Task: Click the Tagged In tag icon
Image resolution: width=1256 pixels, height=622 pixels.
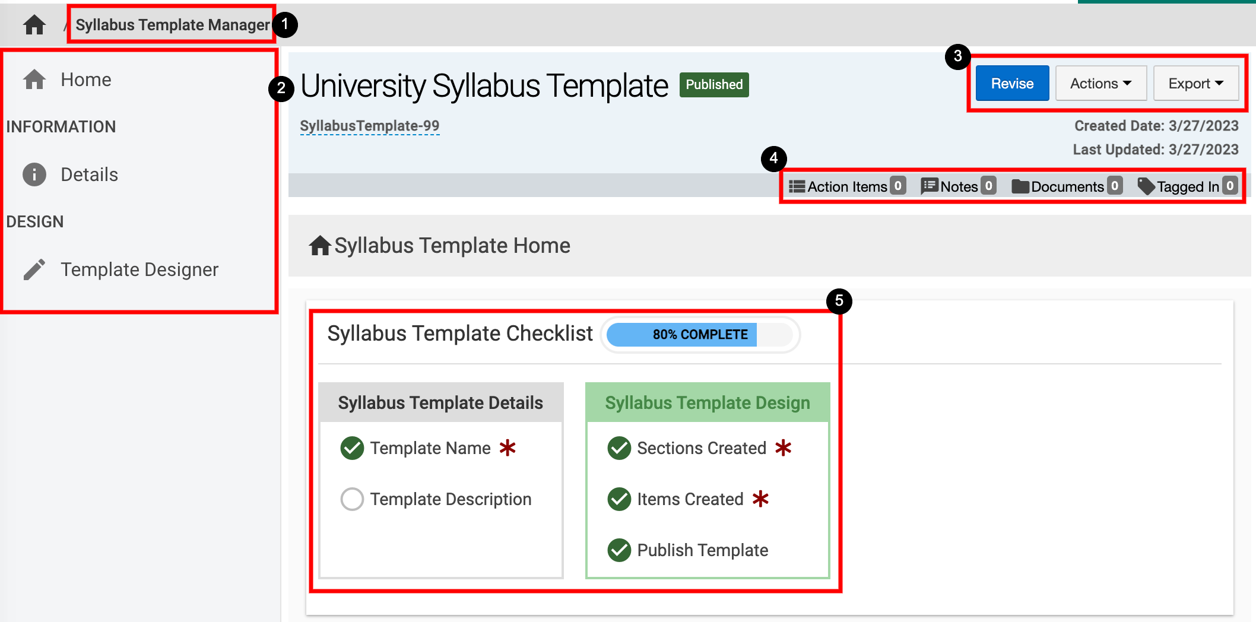Action: point(1146,186)
